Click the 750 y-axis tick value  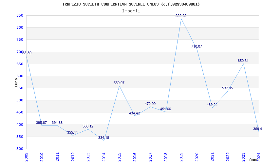(x=20, y=40)
